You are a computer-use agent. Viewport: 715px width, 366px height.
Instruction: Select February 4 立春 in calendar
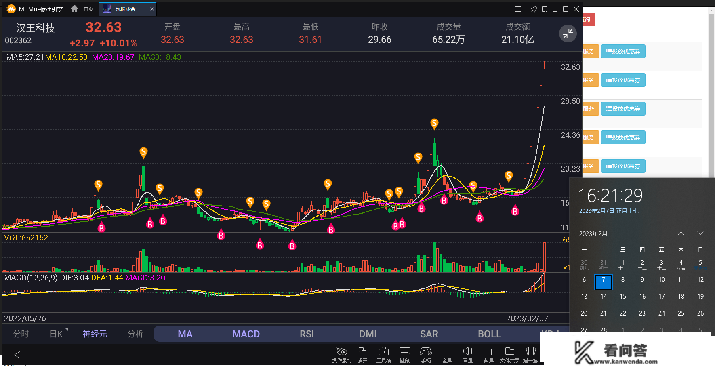coord(681,265)
